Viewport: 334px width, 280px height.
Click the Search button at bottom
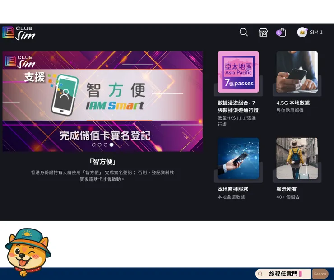[320, 274]
